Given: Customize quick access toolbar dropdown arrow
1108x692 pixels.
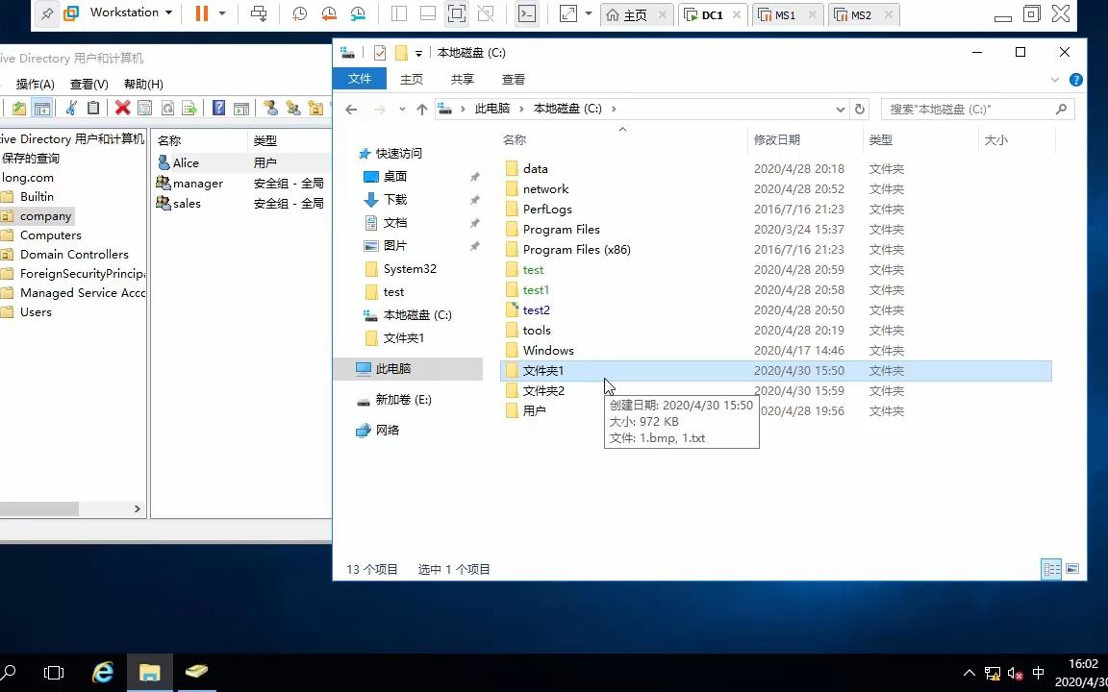Looking at the screenshot, I should [x=418, y=53].
